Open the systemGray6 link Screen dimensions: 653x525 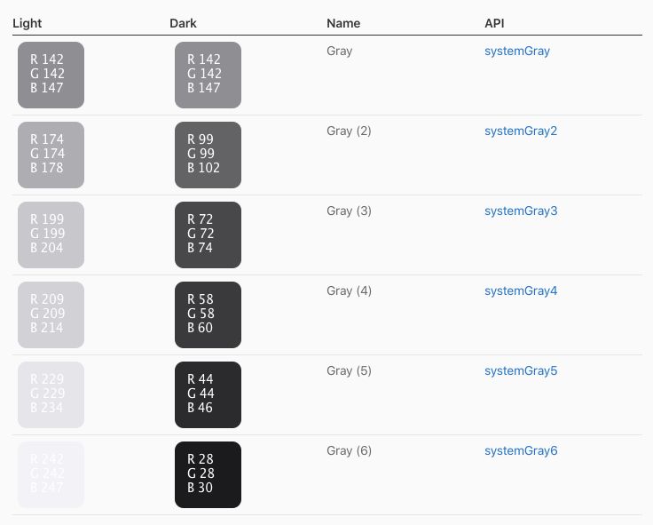(521, 451)
